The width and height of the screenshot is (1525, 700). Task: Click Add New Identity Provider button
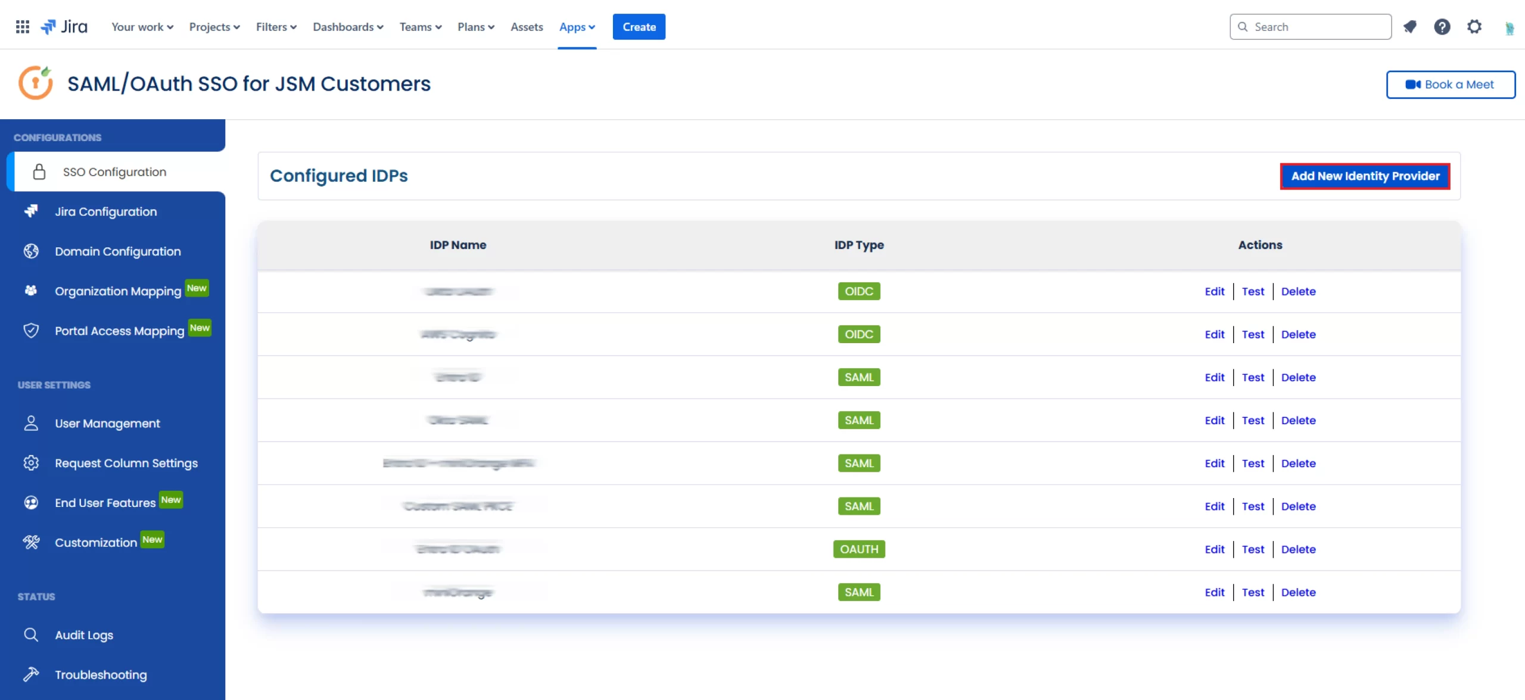click(x=1365, y=176)
